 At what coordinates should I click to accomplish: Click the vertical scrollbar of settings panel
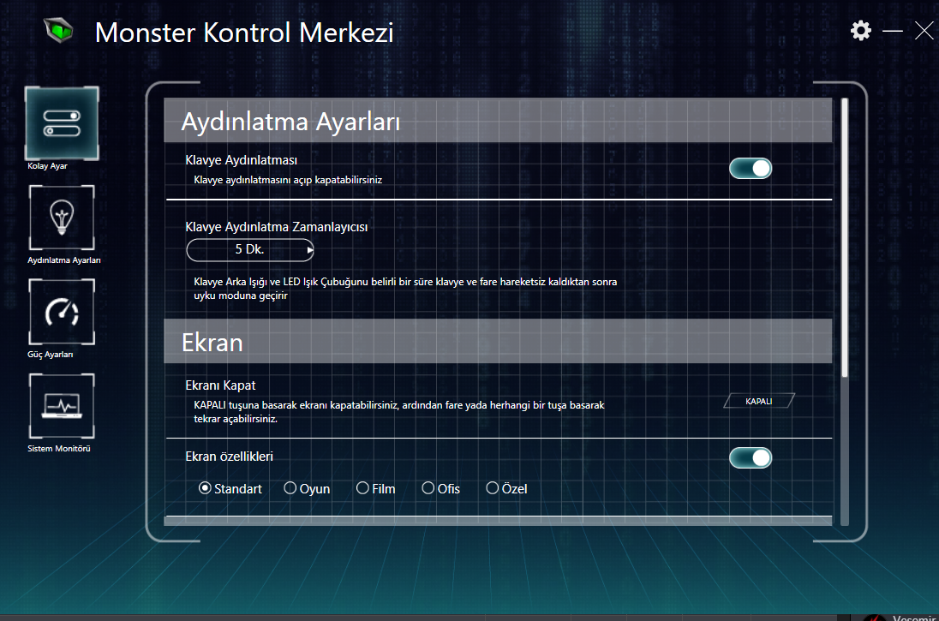845,238
